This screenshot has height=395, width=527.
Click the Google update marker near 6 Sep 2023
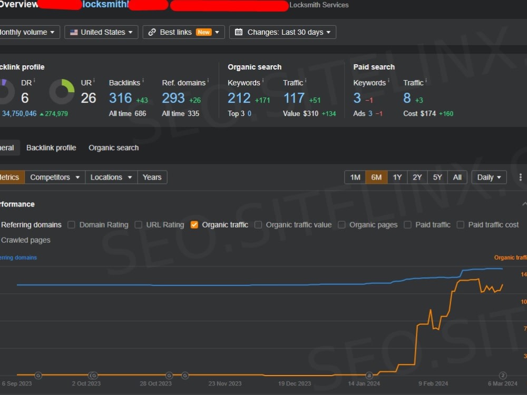(38, 375)
